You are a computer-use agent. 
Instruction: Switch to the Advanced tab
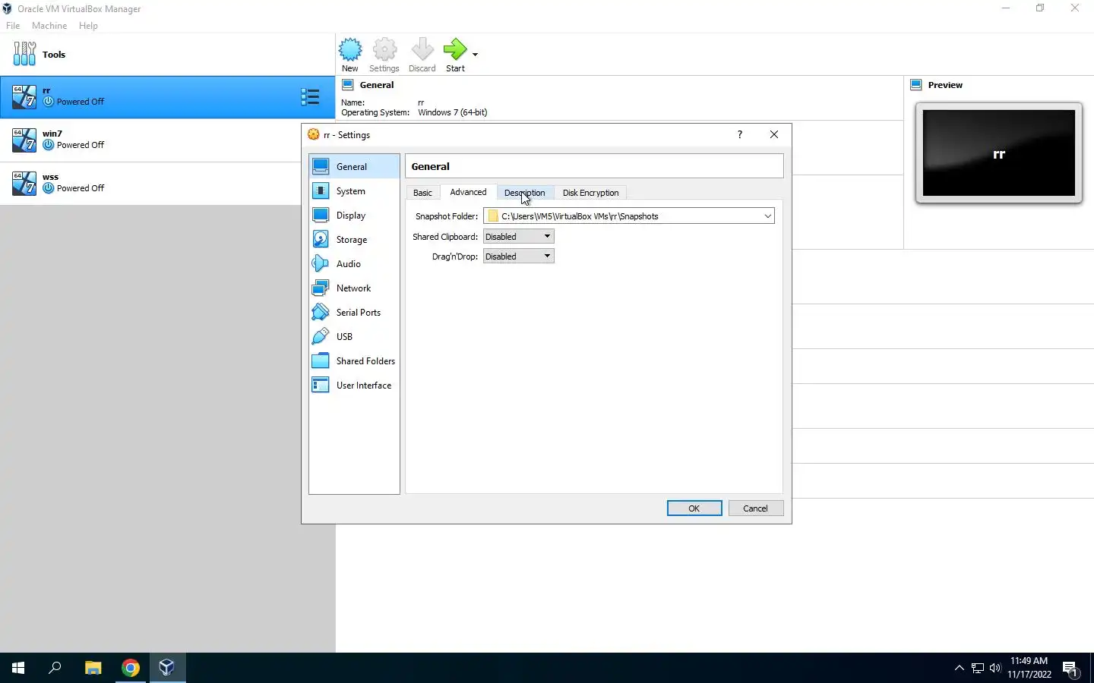point(468,192)
